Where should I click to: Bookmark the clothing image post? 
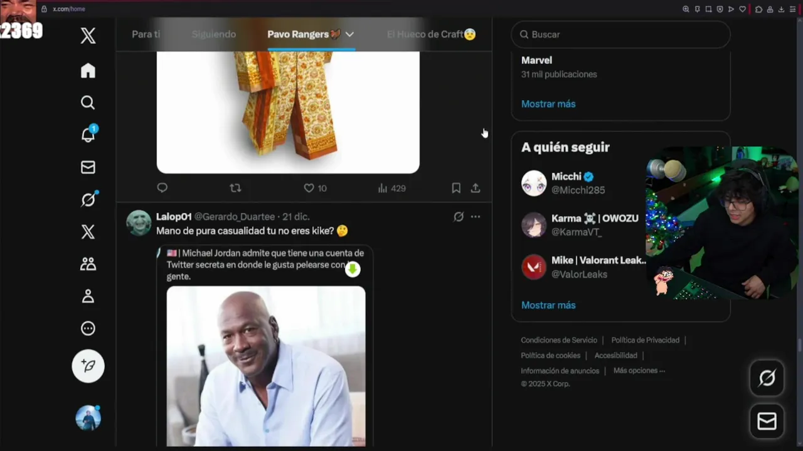click(456, 188)
